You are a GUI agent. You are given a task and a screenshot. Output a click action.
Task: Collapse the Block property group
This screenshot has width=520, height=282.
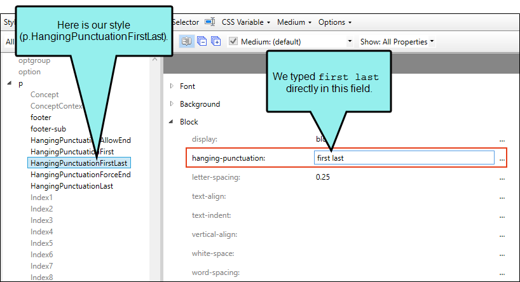click(x=171, y=122)
